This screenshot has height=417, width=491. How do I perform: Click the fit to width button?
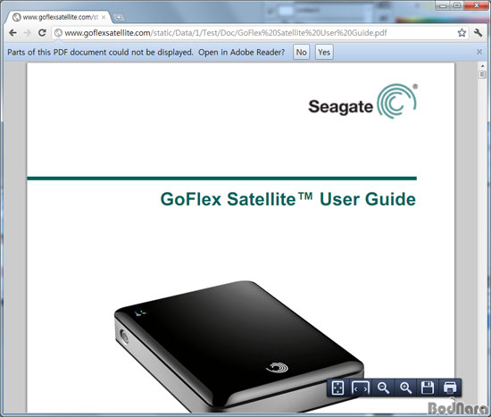pos(361,388)
